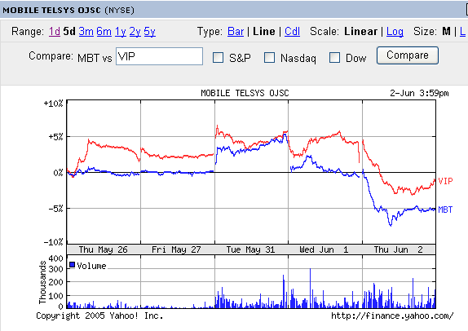Click the Fri May 27 date label
Image resolution: width=468 pixels, height=331 pixels.
176,249
